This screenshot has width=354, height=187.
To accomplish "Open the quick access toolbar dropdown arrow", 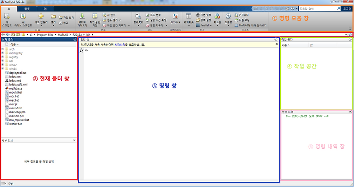I will tap(297, 8).
